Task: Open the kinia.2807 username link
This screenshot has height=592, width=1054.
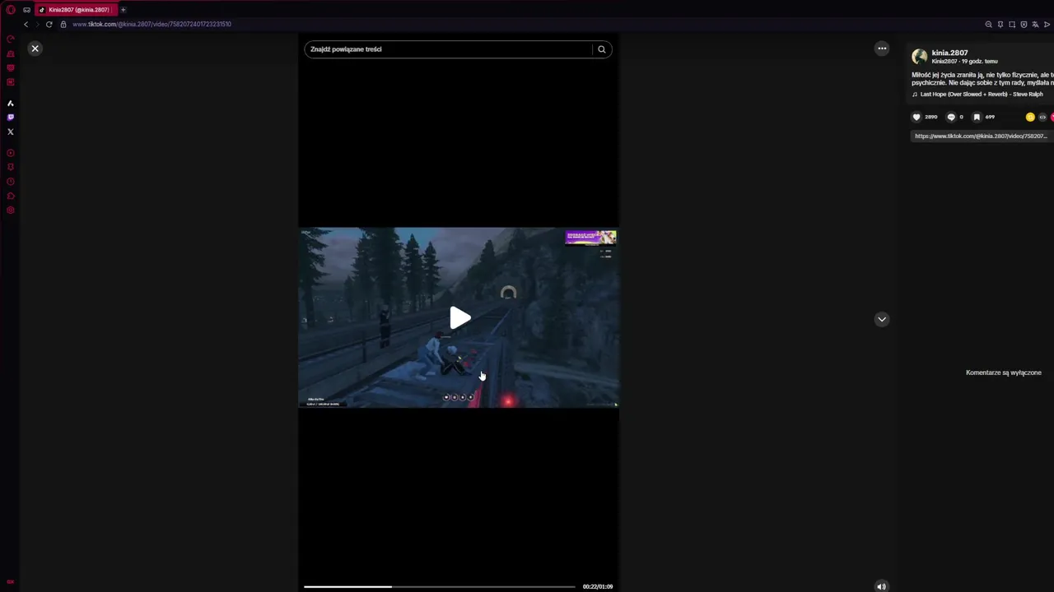Action: pos(949,53)
